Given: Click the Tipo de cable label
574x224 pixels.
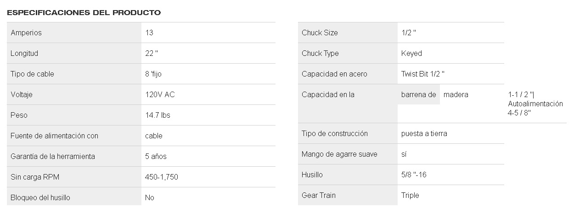Looking at the screenshot, I should point(32,74).
